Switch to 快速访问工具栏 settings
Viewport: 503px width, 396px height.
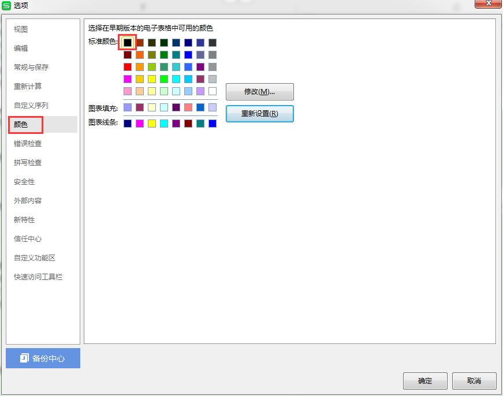click(38, 277)
